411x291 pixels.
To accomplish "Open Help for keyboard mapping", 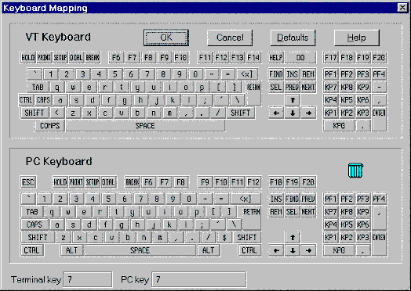I will 356,38.
